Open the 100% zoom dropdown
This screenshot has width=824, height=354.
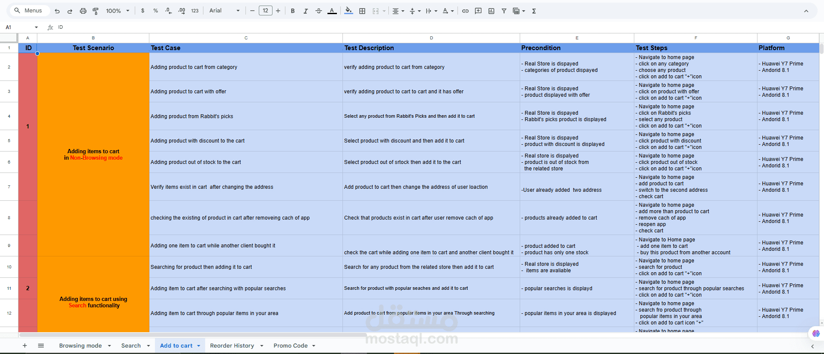coord(118,11)
